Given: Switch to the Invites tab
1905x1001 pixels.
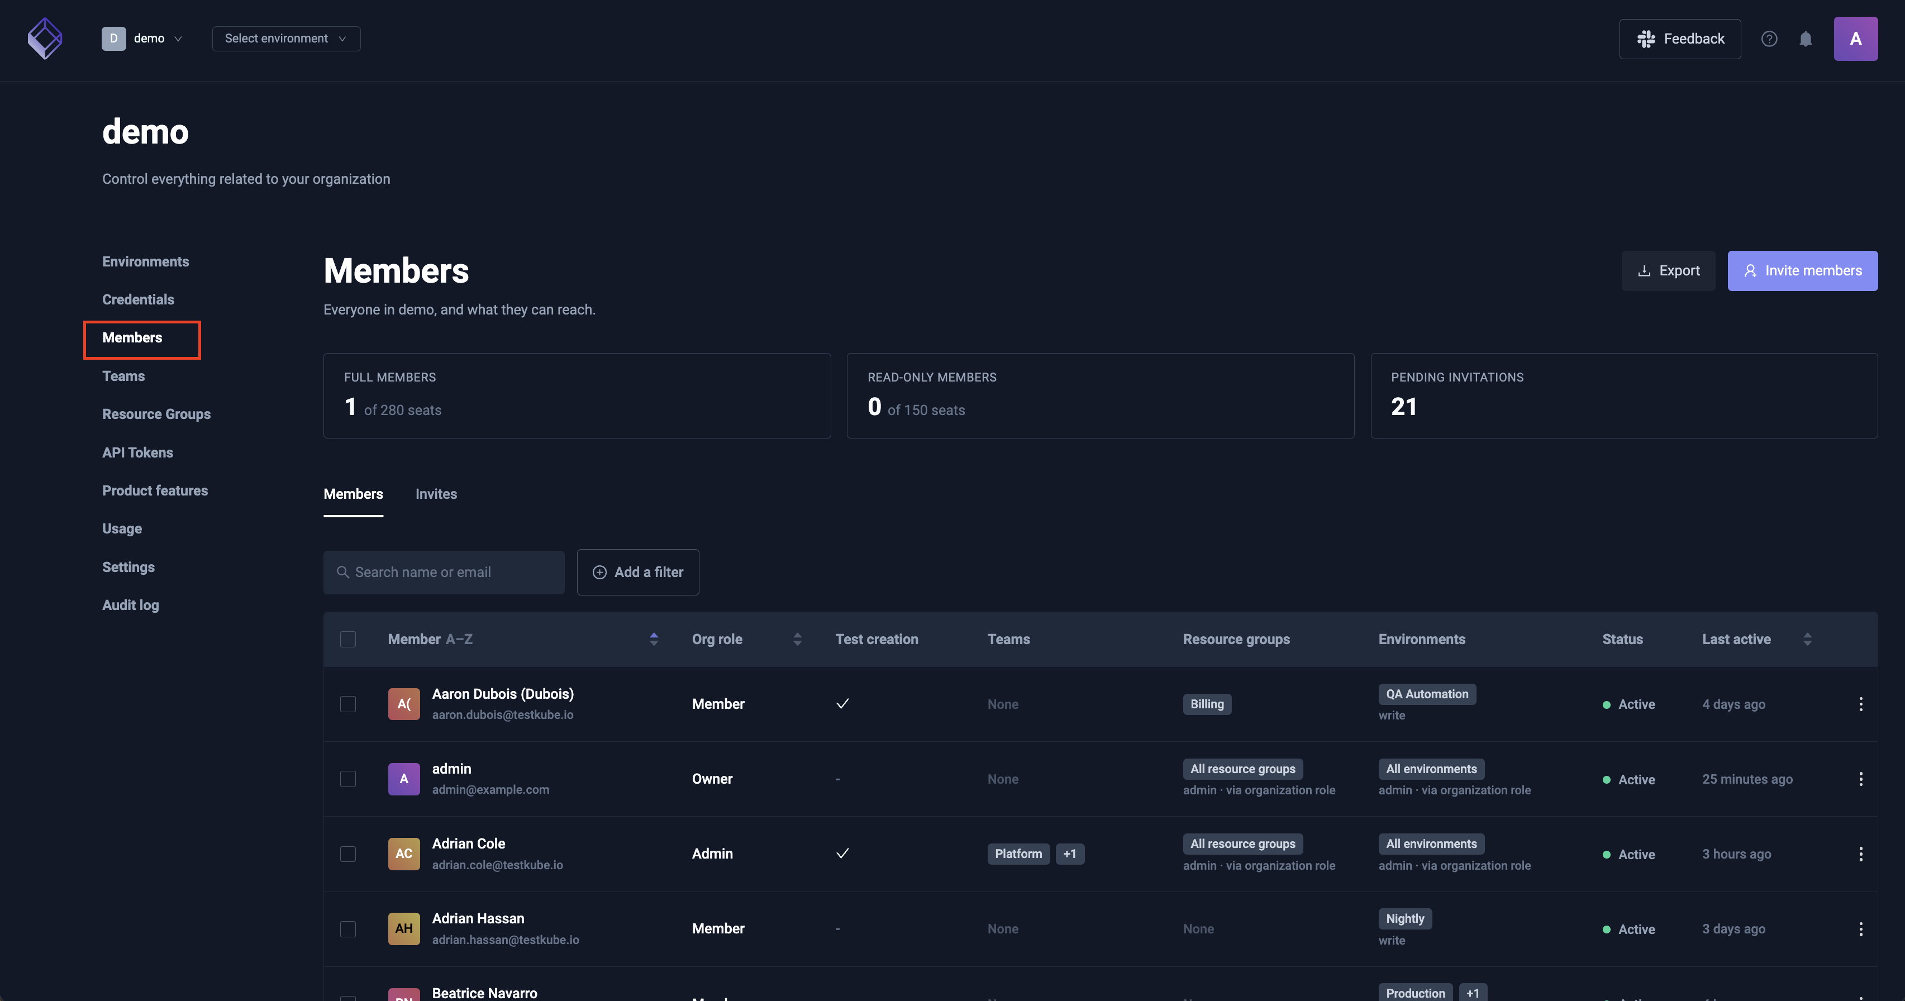Looking at the screenshot, I should (436, 494).
